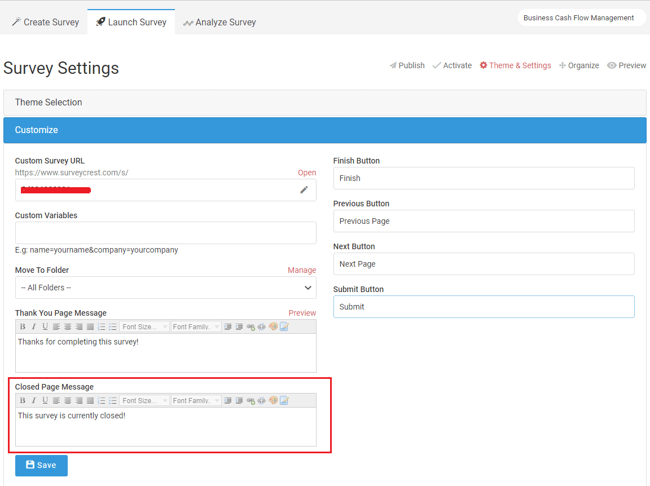Viewport: 650px width, 486px height.
Task: Decrease indent in Thank You Page Message toolbar
Action: [x=239, y=327]
